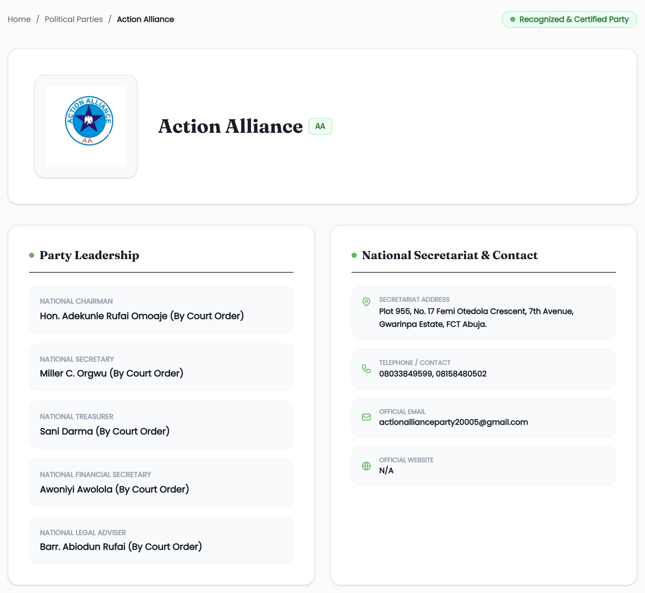
Task: Select the name Hon. Adekunle Rufai Omoaje
Action: (104, 316)
